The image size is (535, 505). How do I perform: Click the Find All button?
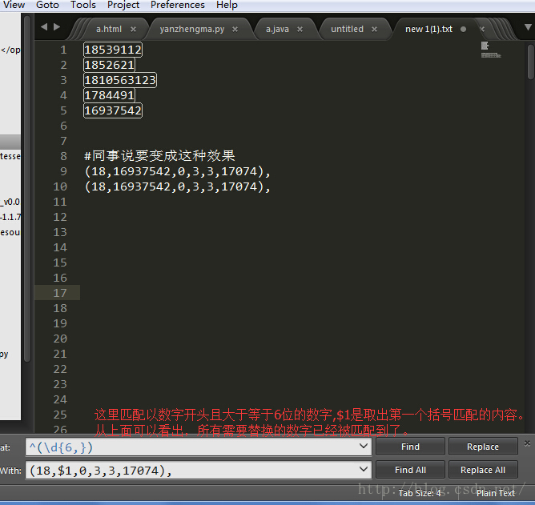(x=410, y=470)
